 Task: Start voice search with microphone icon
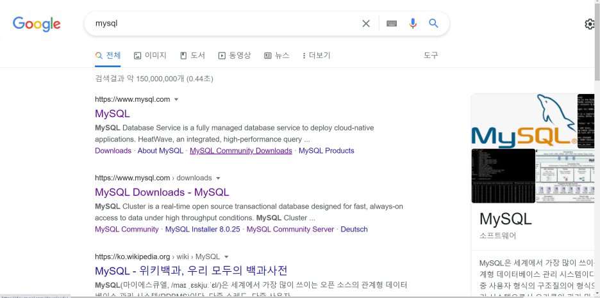pyautogui.click(x=413, y=24)
